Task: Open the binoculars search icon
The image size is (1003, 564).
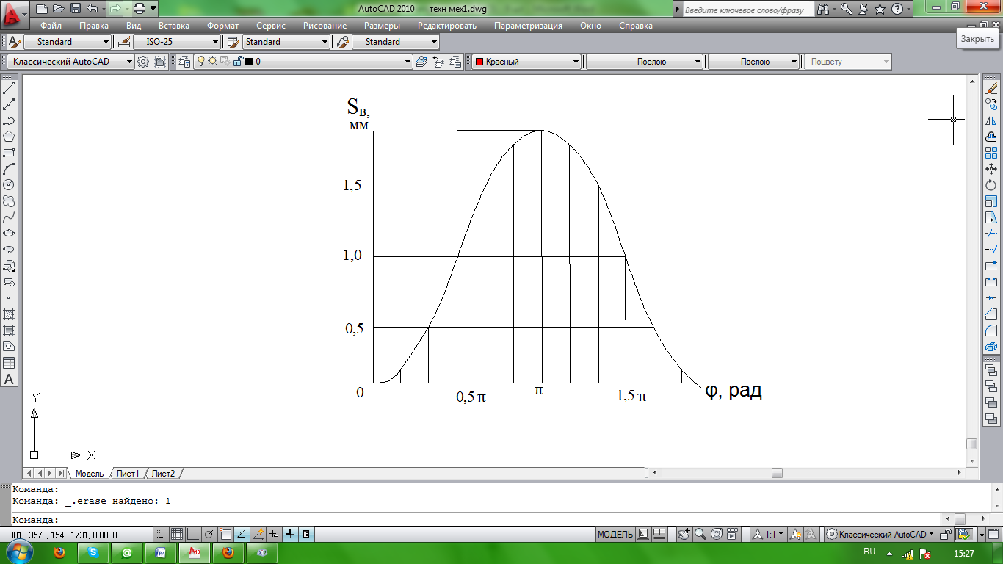Action: tap(822, 9)
